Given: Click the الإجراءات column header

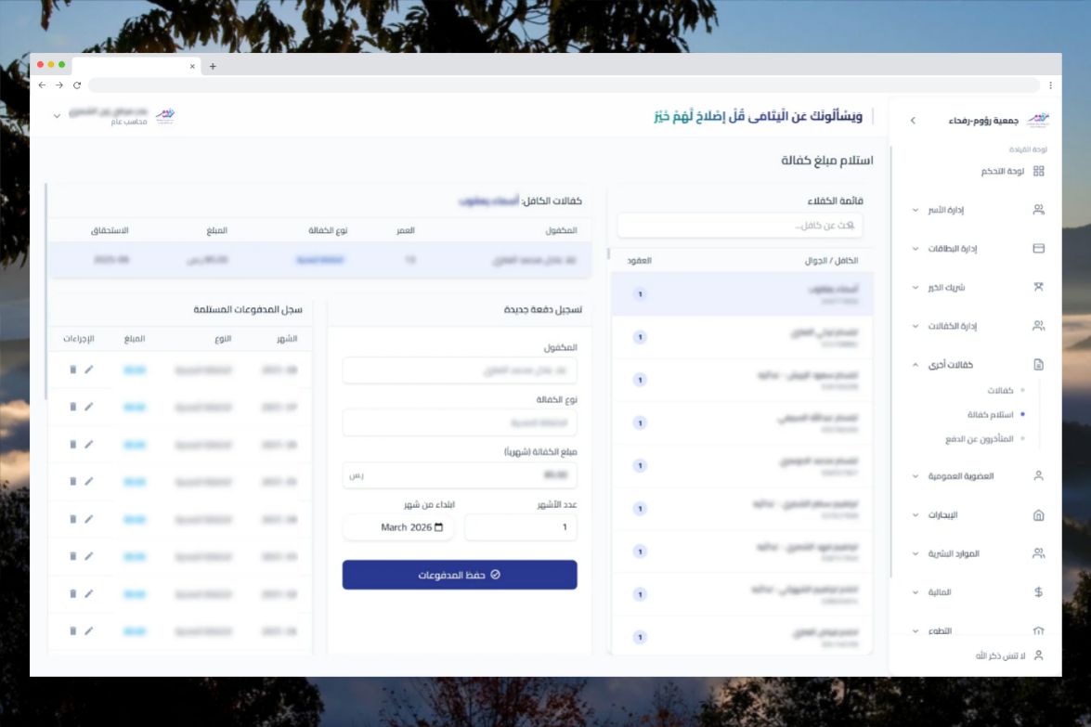Looking at the screenshot, I should tap(78, 339).
